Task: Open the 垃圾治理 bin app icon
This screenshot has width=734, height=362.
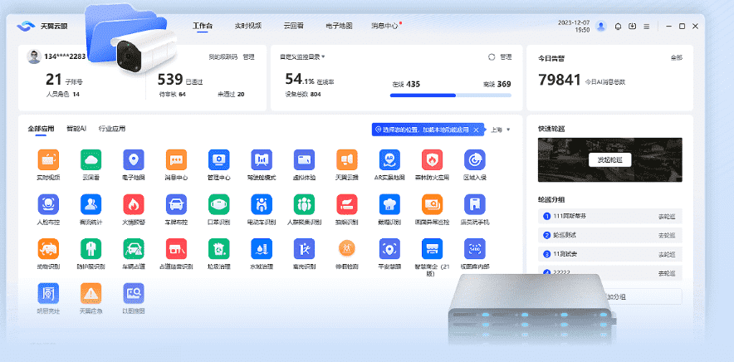Action: click(x=218, y=249)
